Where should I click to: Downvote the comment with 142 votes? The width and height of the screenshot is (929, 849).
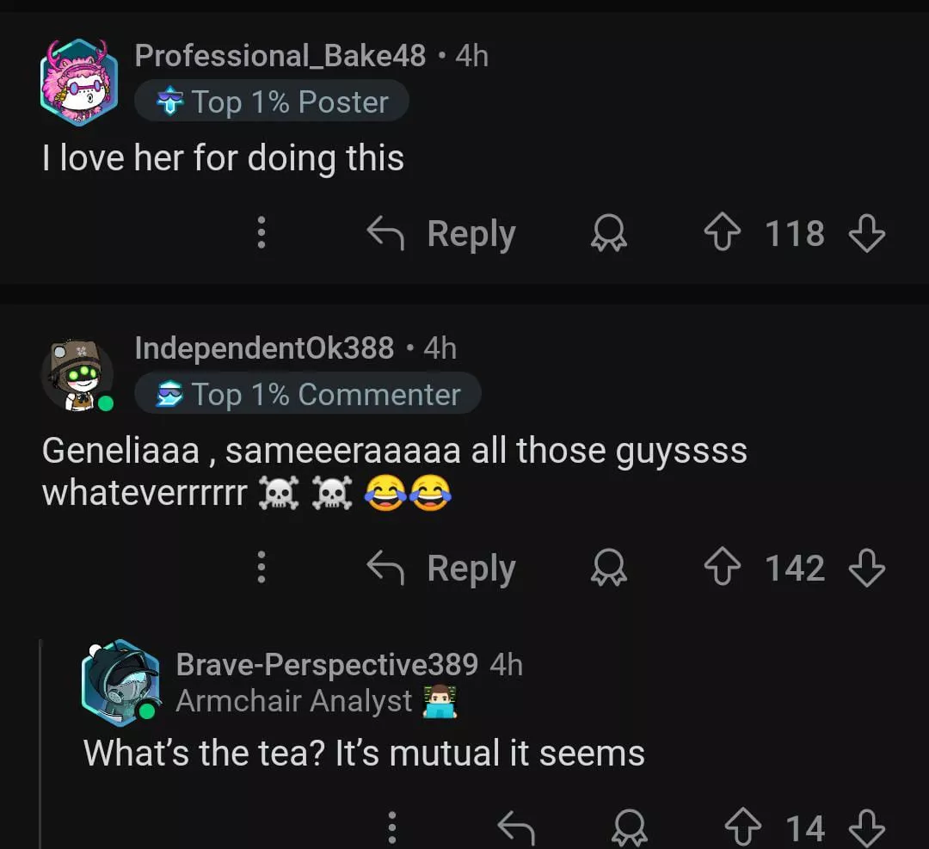[866, 569]
